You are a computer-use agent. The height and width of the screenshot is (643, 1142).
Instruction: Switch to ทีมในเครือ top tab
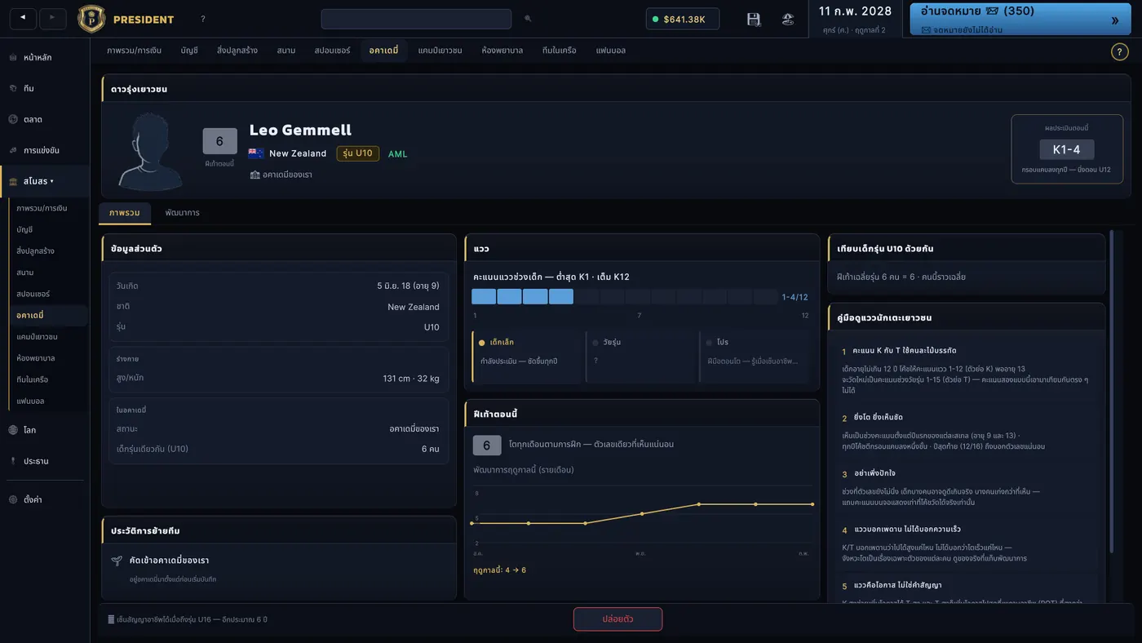click(559, 51)
